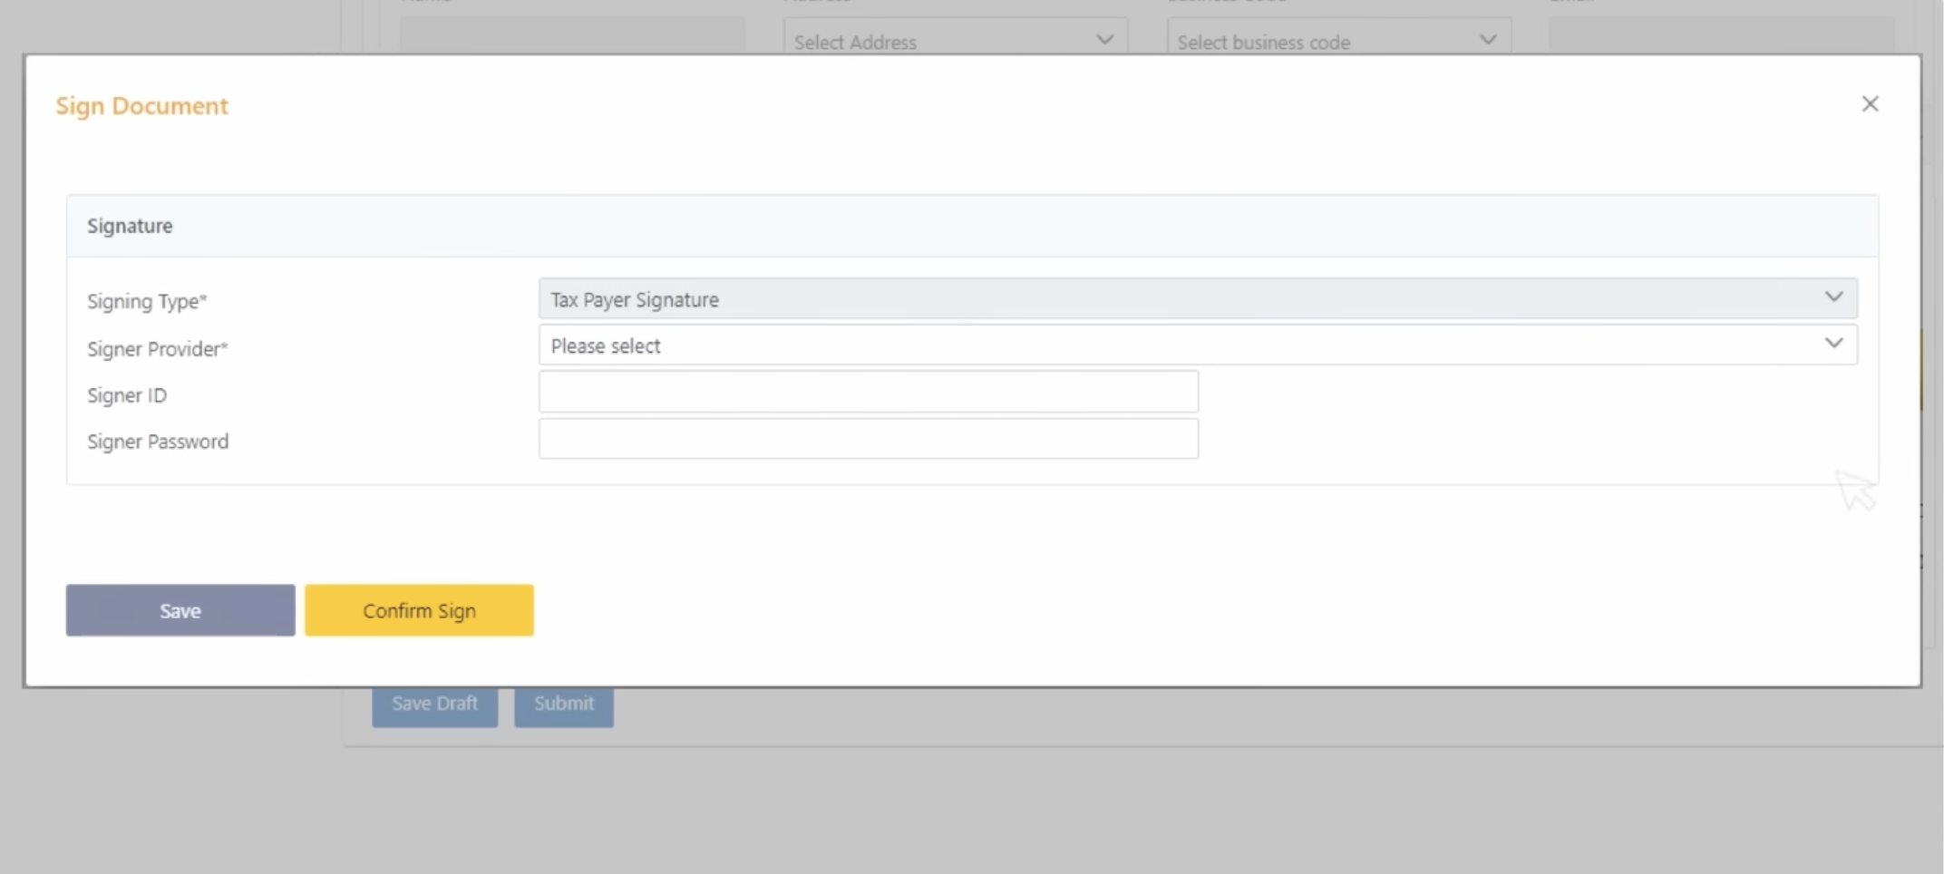
Task: Click the Submit button behind the dialog
Action: tap(563, 704)
